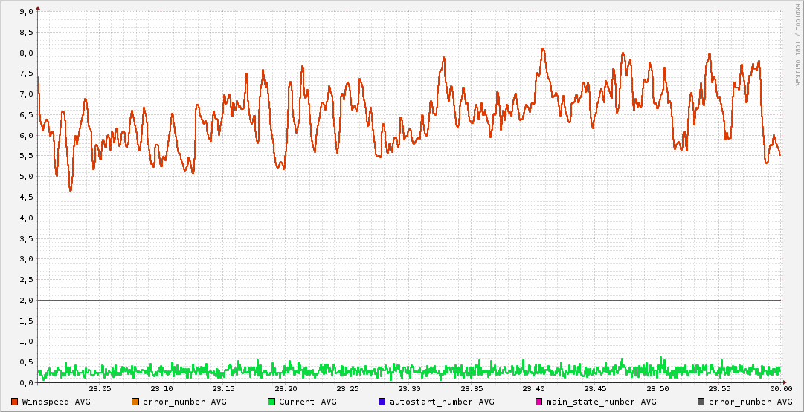804x412 pixels.
Task: Click the 2,0 value on the y-axis
Action: (26, 301)
